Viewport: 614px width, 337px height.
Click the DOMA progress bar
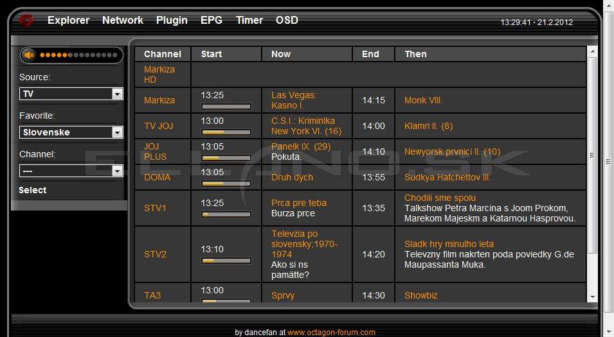pos(226,184)
